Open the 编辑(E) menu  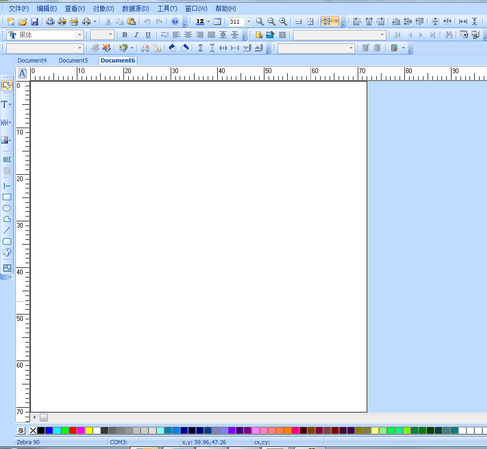47,8
